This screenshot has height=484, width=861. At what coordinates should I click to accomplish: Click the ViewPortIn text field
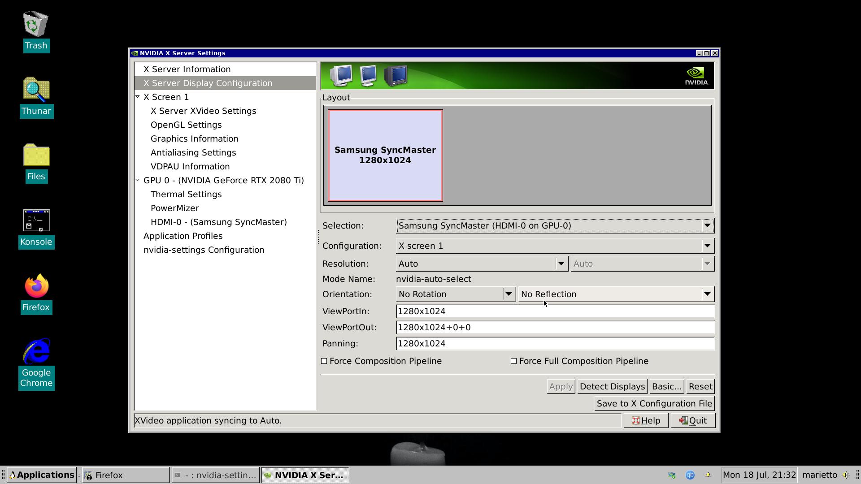click(555, 311)
